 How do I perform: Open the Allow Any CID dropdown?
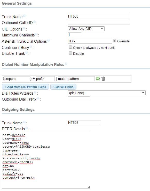(x=86, y=29)
